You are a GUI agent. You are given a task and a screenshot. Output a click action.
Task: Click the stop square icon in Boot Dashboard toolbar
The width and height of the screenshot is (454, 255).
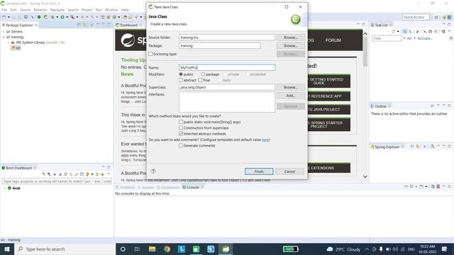(55, 174)
